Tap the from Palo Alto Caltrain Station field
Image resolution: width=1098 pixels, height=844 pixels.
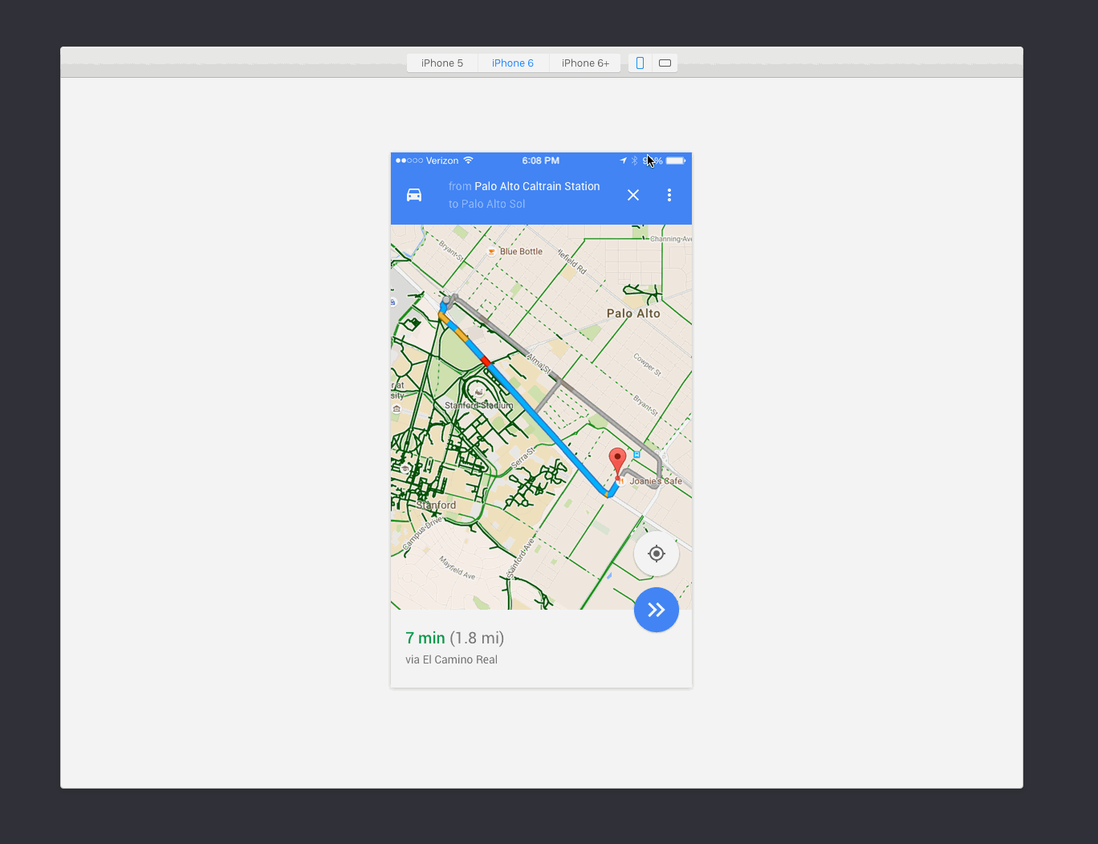click(524, 186)
